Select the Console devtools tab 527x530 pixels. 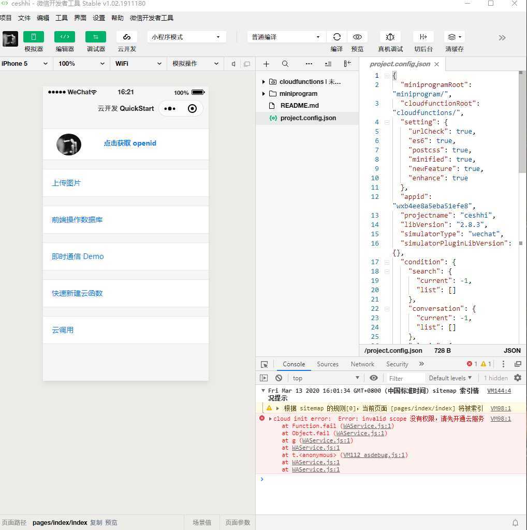click(x=294, y=364)
